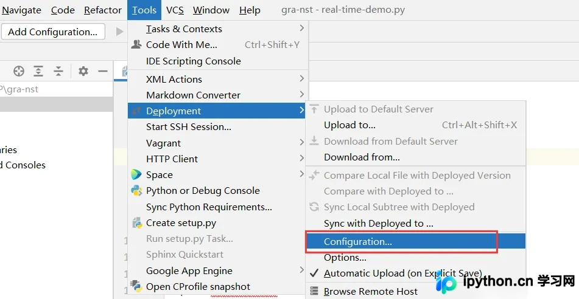This screenshot has height=299, width=579.
Task: Toggle Automatic Upload checkmark
Action: (314, 273)
